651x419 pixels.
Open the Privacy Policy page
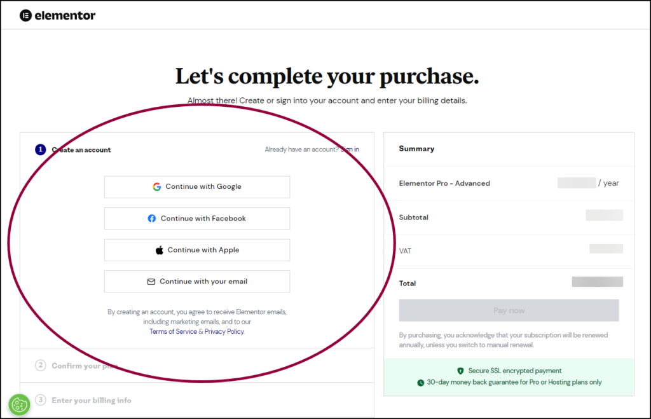tap(223, 331)
